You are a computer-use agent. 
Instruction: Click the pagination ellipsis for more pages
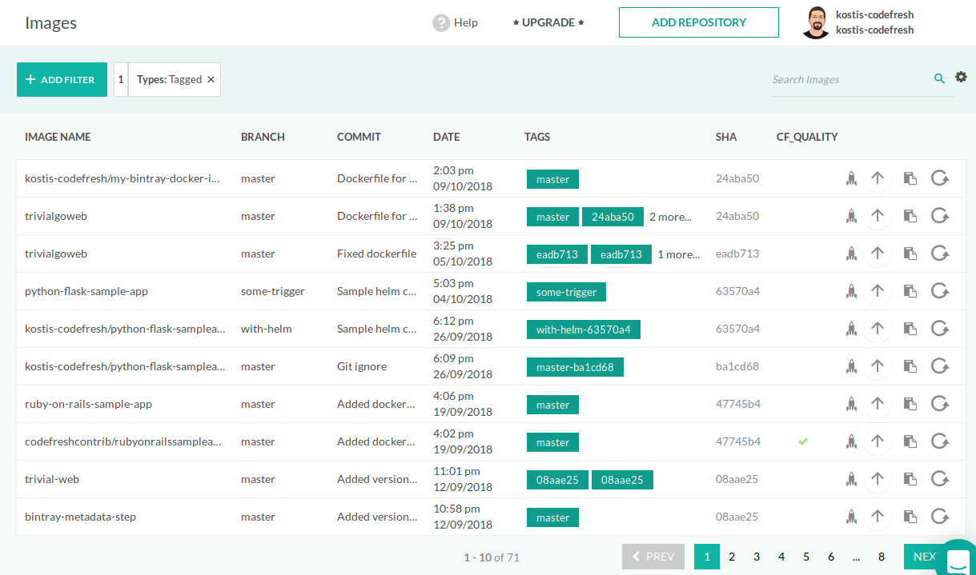click(856, 557)
